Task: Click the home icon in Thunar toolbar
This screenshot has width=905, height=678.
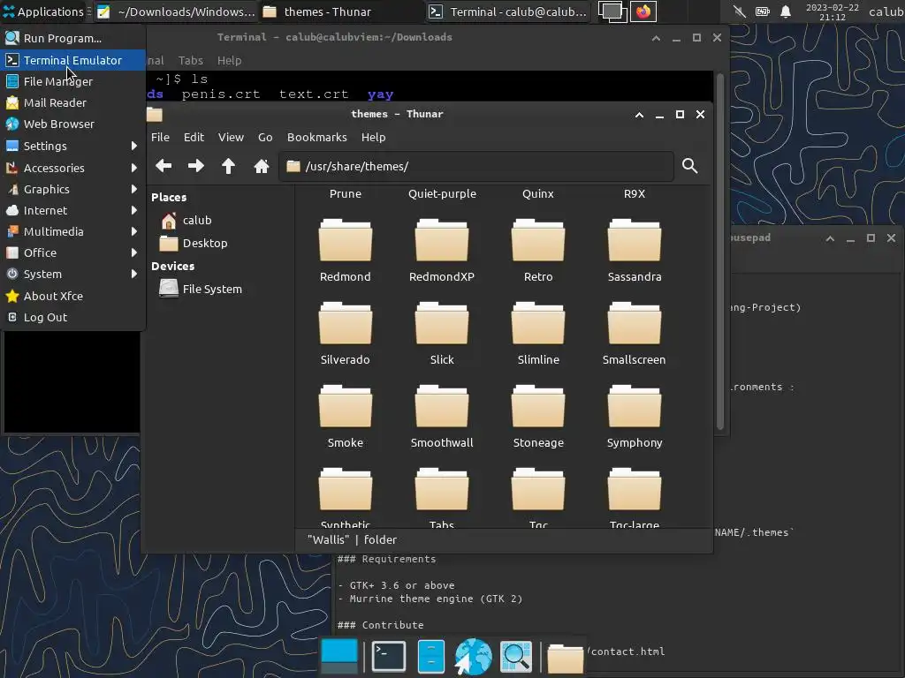Action: pos(261,166)
